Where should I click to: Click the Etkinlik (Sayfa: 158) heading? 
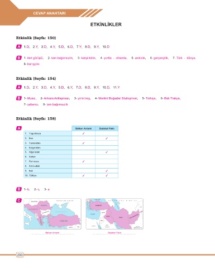coord(36,118)
